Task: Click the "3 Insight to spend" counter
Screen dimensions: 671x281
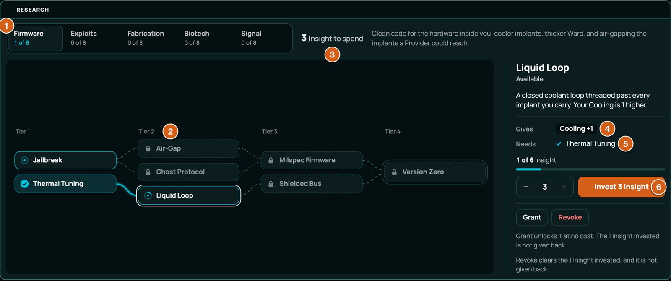Action: tap(332, 39)
